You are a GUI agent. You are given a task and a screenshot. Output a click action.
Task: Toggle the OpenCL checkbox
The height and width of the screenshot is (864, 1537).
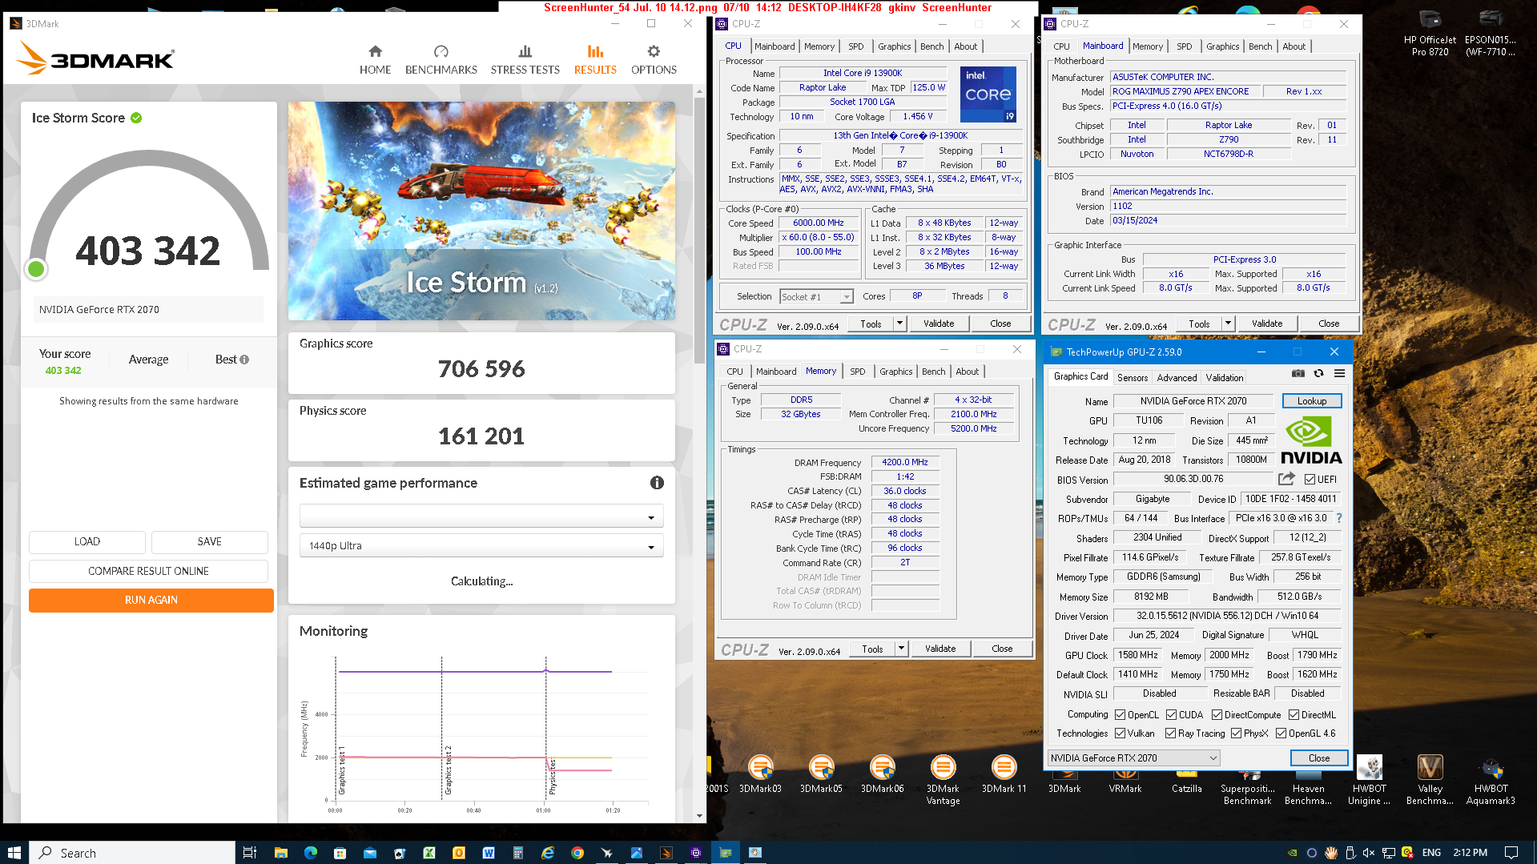[1120, 714]
